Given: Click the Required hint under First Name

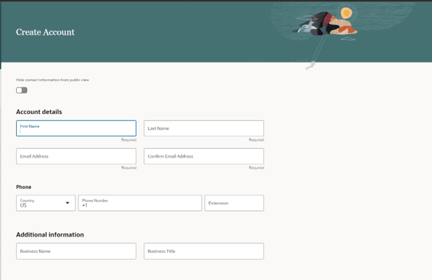Looking at the screenshot, I should [128, 140].
